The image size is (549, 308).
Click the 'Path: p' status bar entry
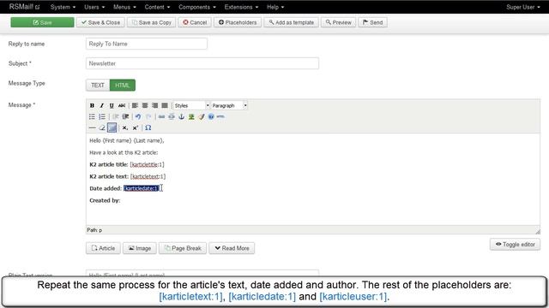click(x=94, y=230)
